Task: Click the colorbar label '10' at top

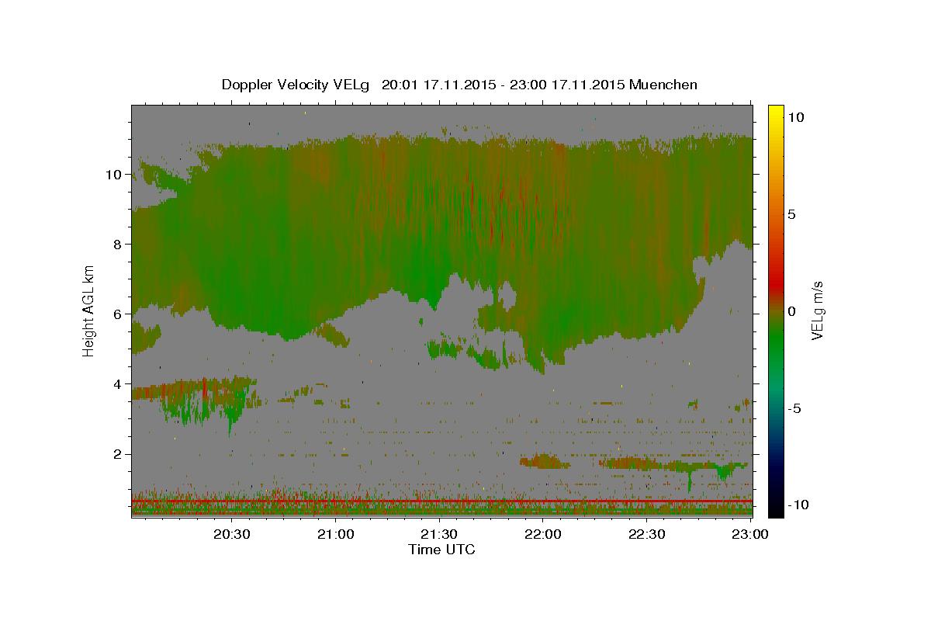Action: [x=796, y=117]
